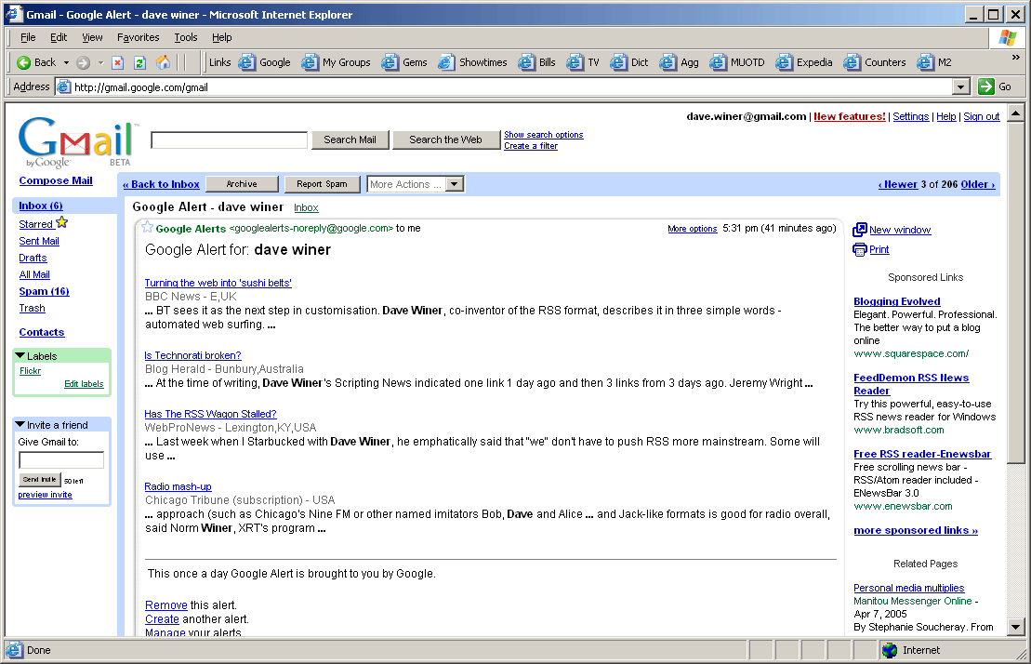Open message in New window icon

click(860, 230)
